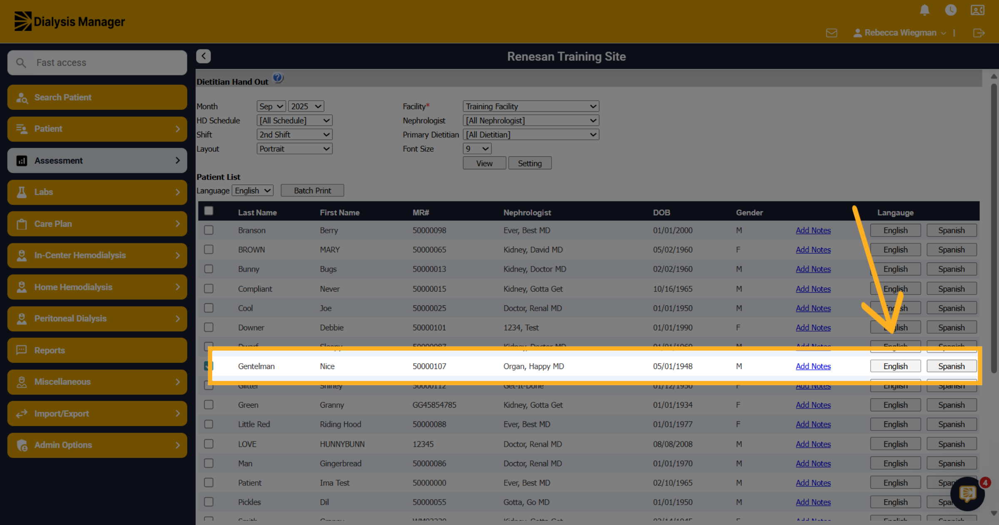999x525 pixels.
Task: Open the Search Patient menu item
Action: tap(97, 97)
